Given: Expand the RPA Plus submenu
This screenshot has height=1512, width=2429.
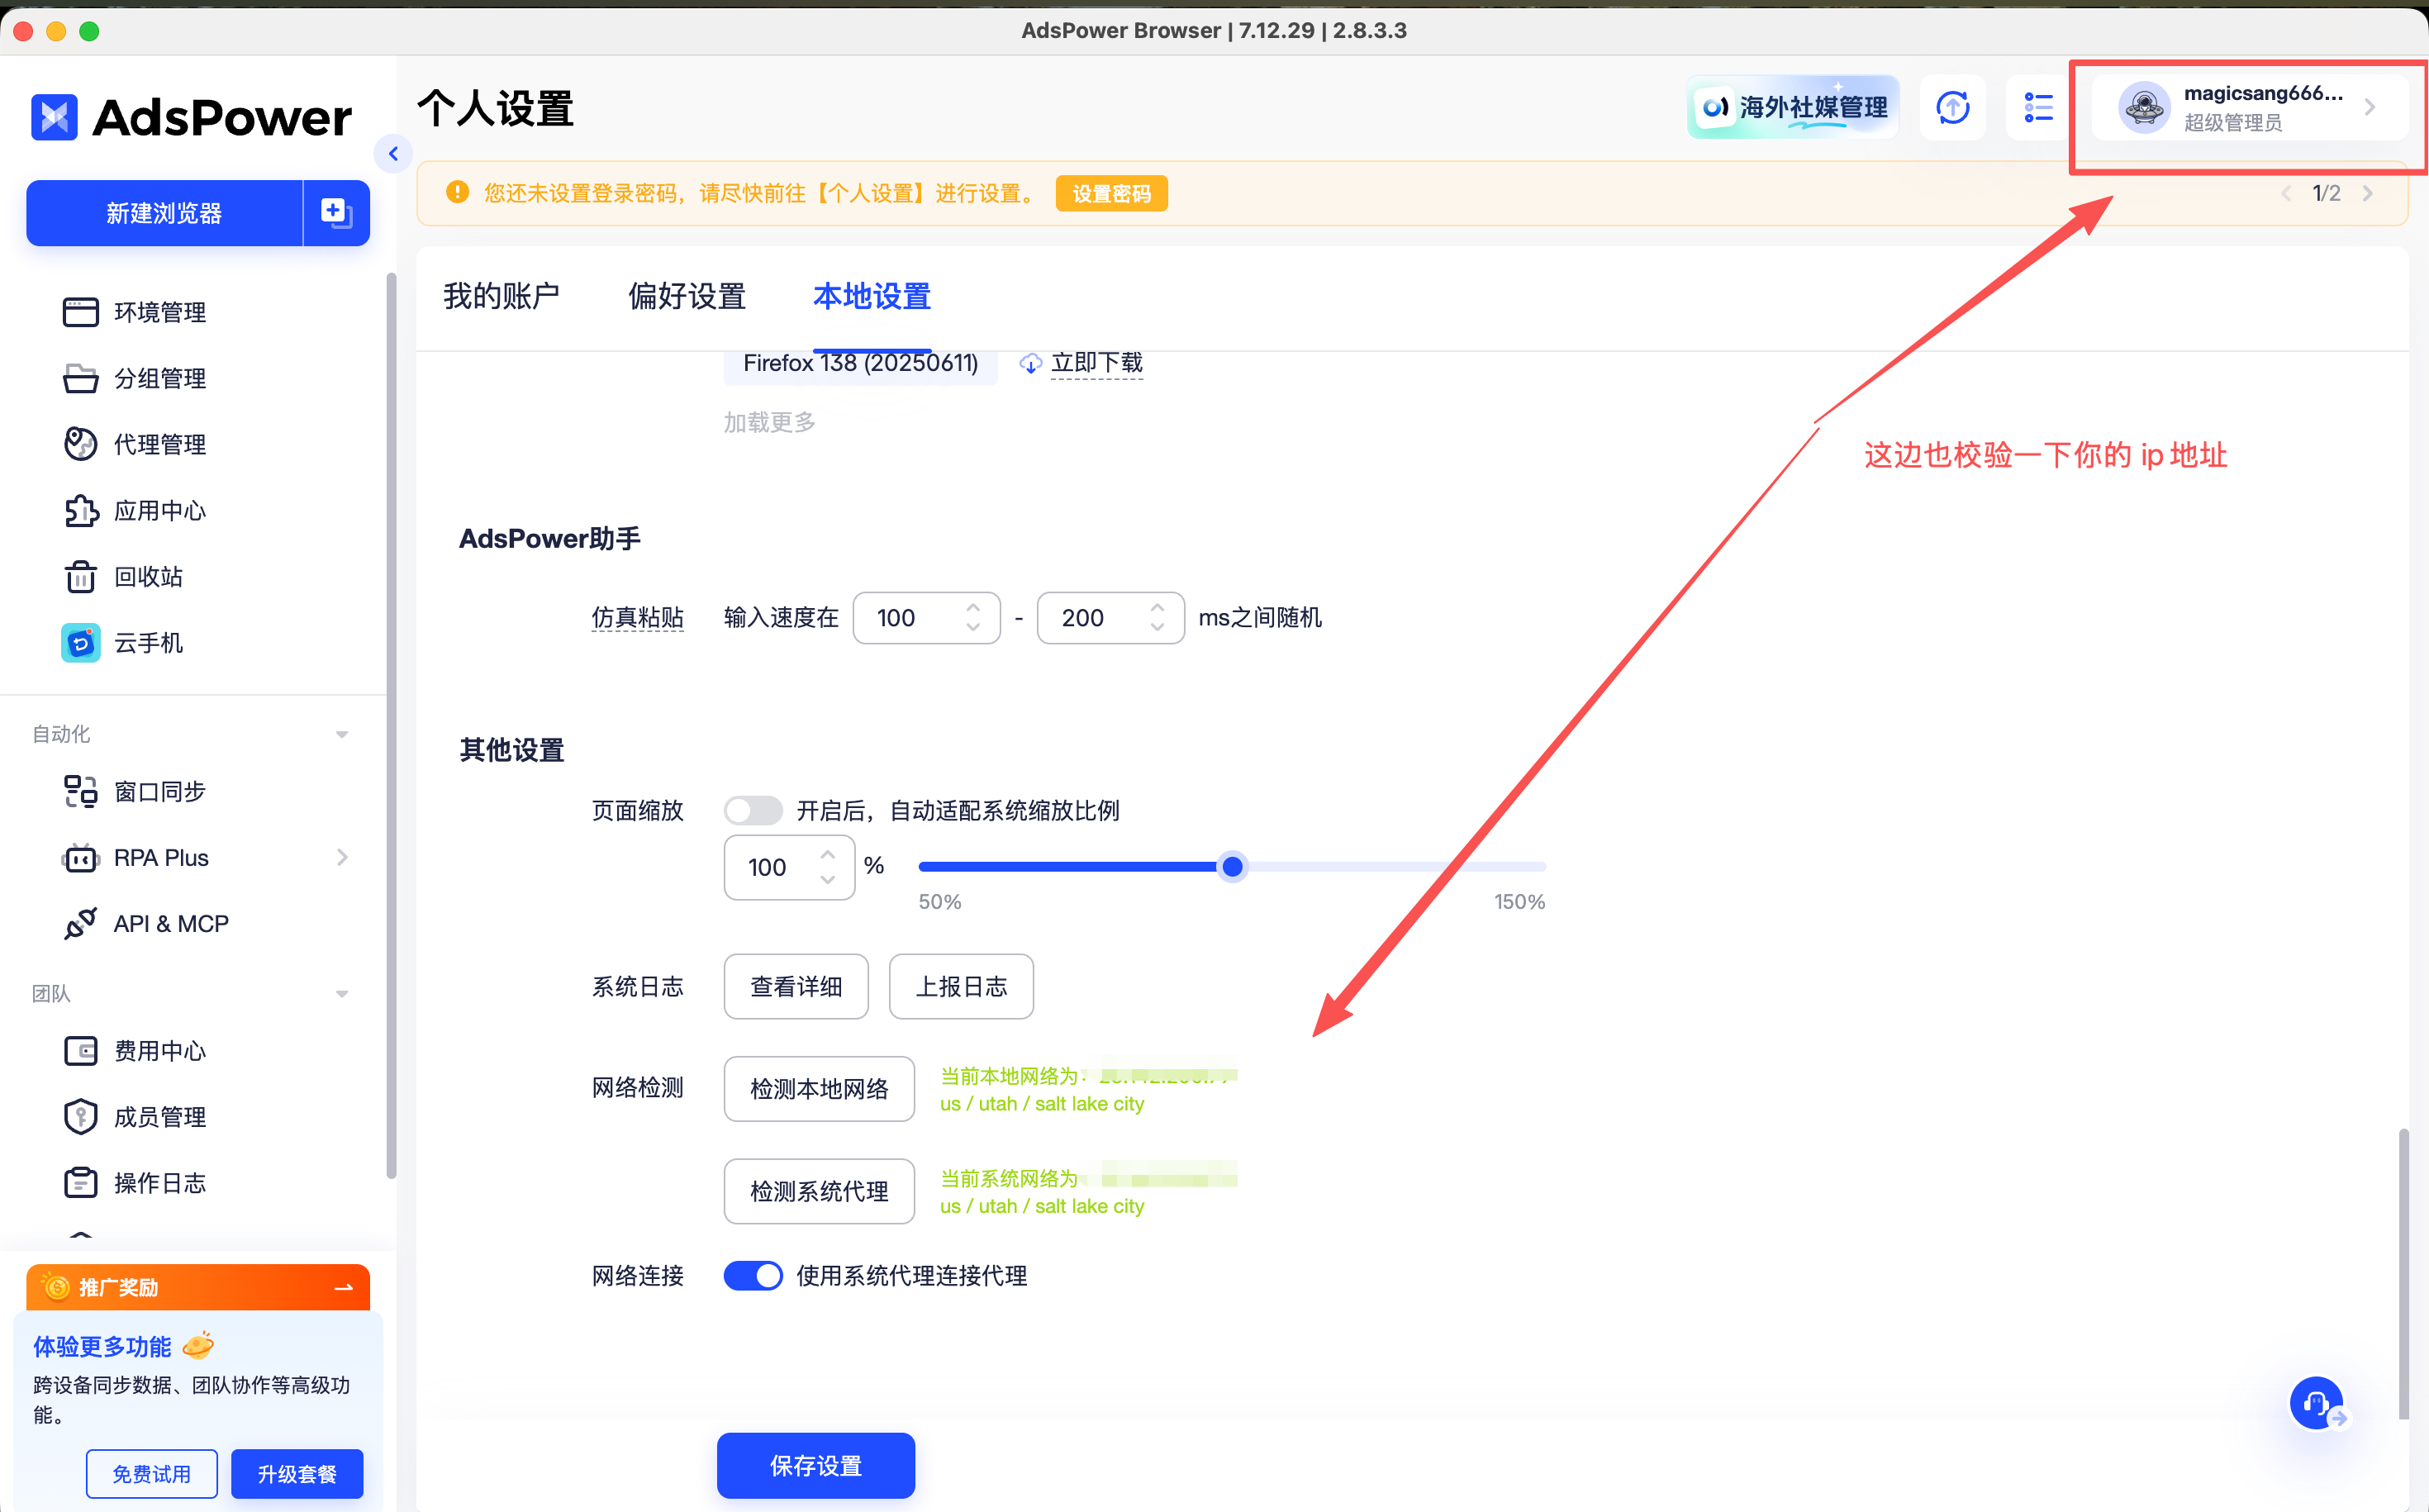Looking at the screenshot, I should 342,857.
